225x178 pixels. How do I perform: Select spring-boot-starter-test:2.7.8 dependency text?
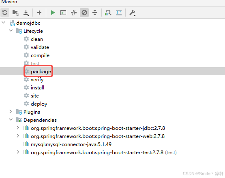point(97,153)
